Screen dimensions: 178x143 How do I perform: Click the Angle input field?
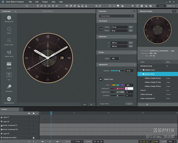coord(114,58)
